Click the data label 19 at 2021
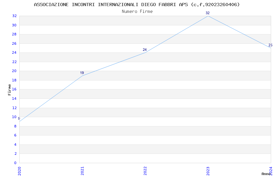The image size is (274, 177). click(x=82, y=73)
